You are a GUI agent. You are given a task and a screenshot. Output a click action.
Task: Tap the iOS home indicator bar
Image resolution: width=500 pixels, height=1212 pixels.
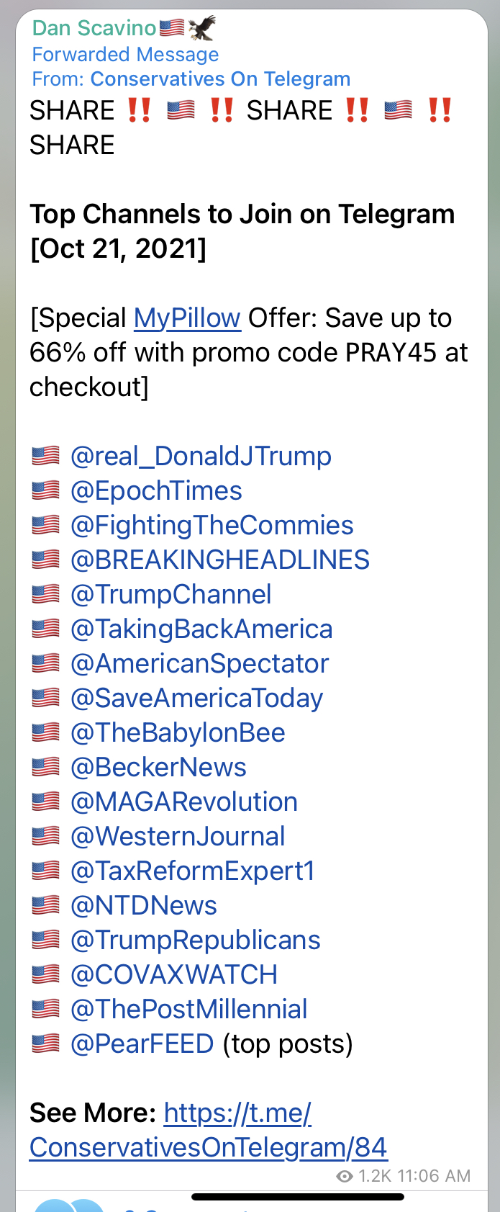click(x=298, y=1197)
